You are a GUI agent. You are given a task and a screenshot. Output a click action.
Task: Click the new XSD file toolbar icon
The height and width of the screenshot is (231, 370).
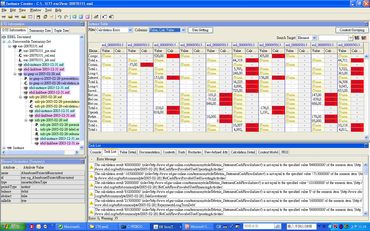click(x=4, y=17)
